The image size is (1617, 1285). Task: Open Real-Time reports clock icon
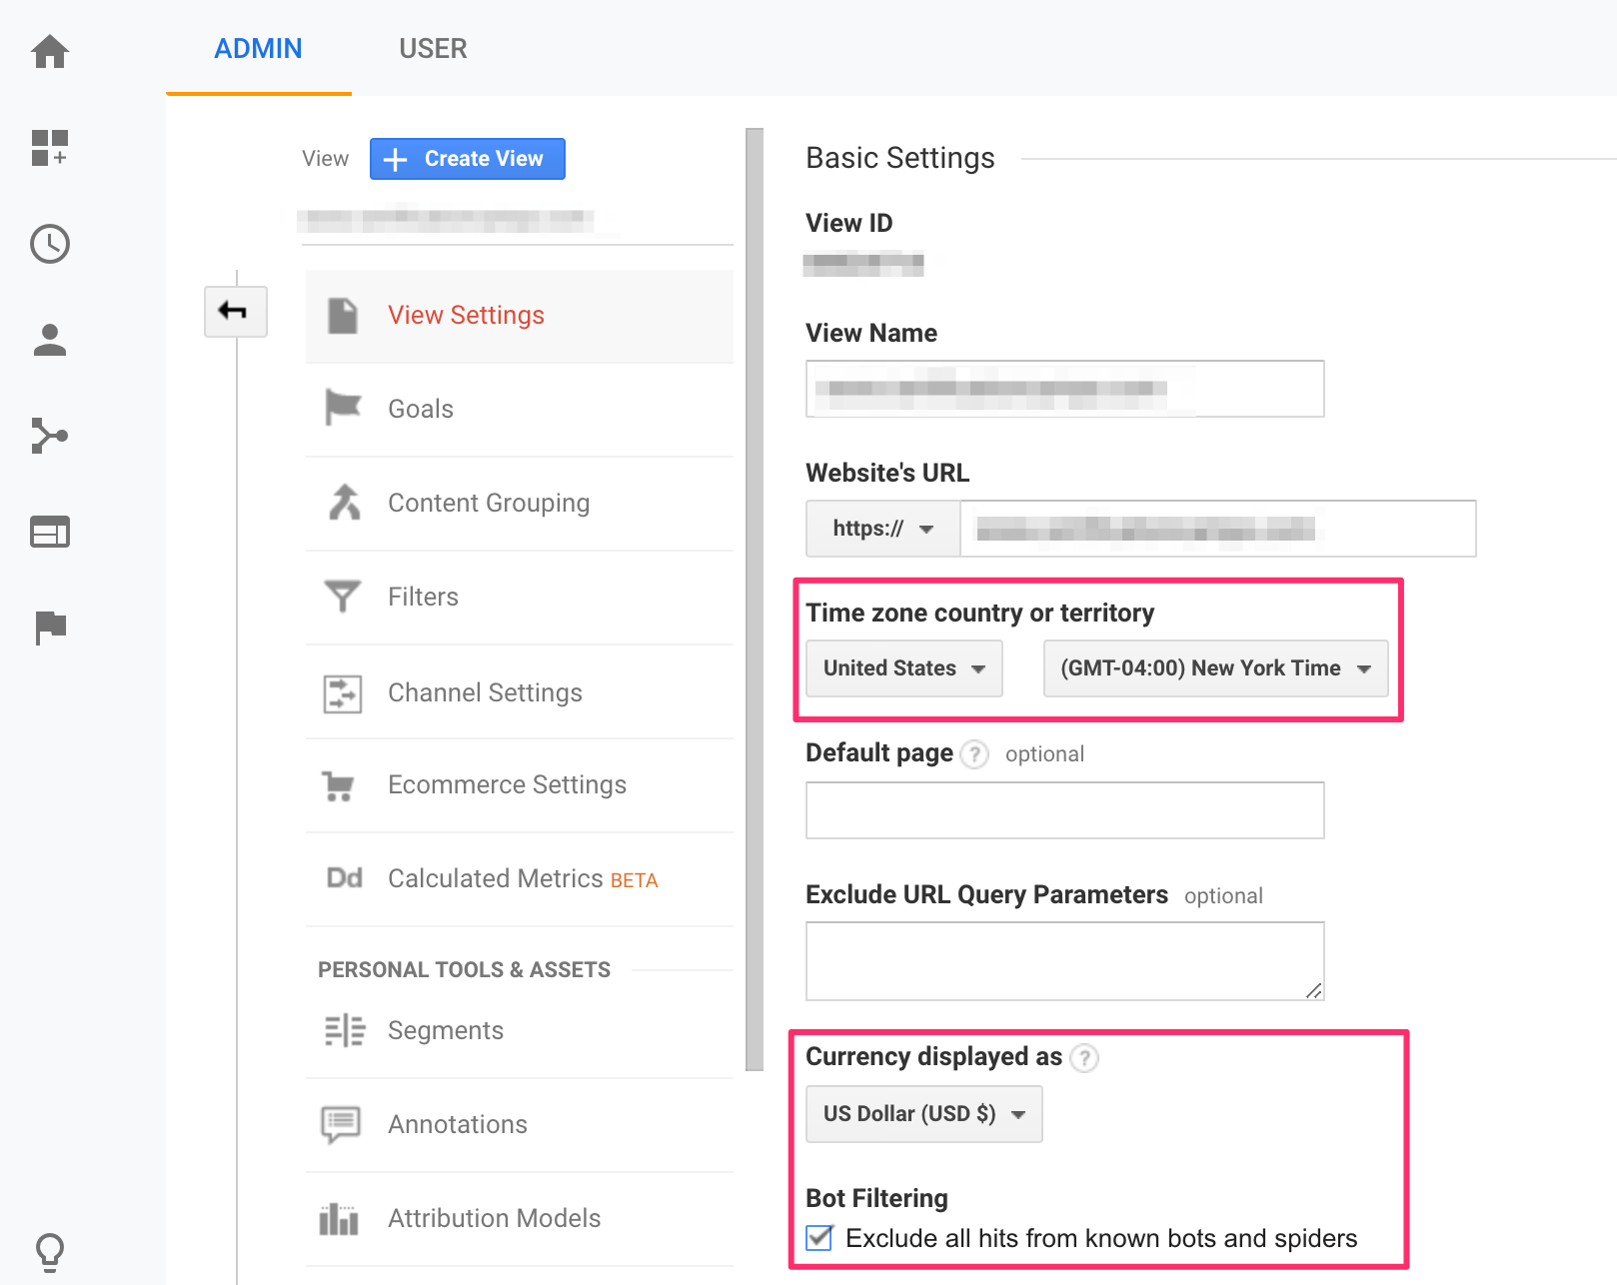click(x=50, y=244)
